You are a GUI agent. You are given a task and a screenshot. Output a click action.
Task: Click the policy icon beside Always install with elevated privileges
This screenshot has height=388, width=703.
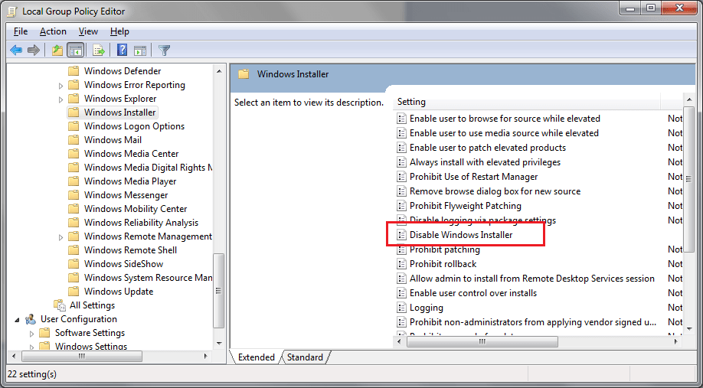coord(401,162)
